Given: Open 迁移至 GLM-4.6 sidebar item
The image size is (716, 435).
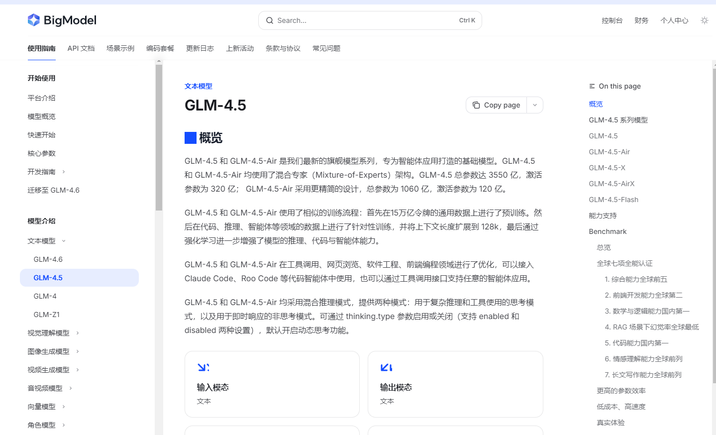Looking at the screenshot, I should [x=54, y=190].
